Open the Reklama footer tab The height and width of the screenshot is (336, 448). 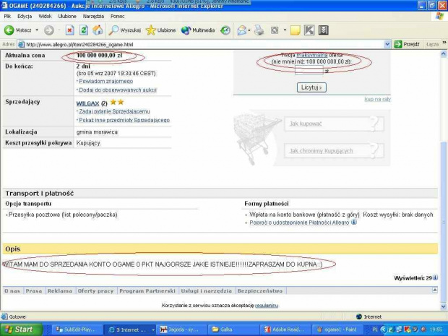pos(60,291)
